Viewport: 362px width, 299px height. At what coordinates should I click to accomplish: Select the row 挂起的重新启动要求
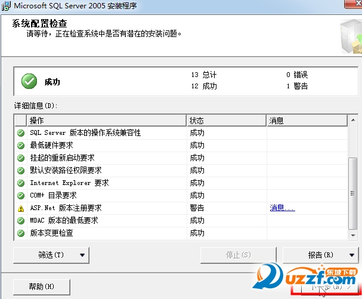pos(181,158)
